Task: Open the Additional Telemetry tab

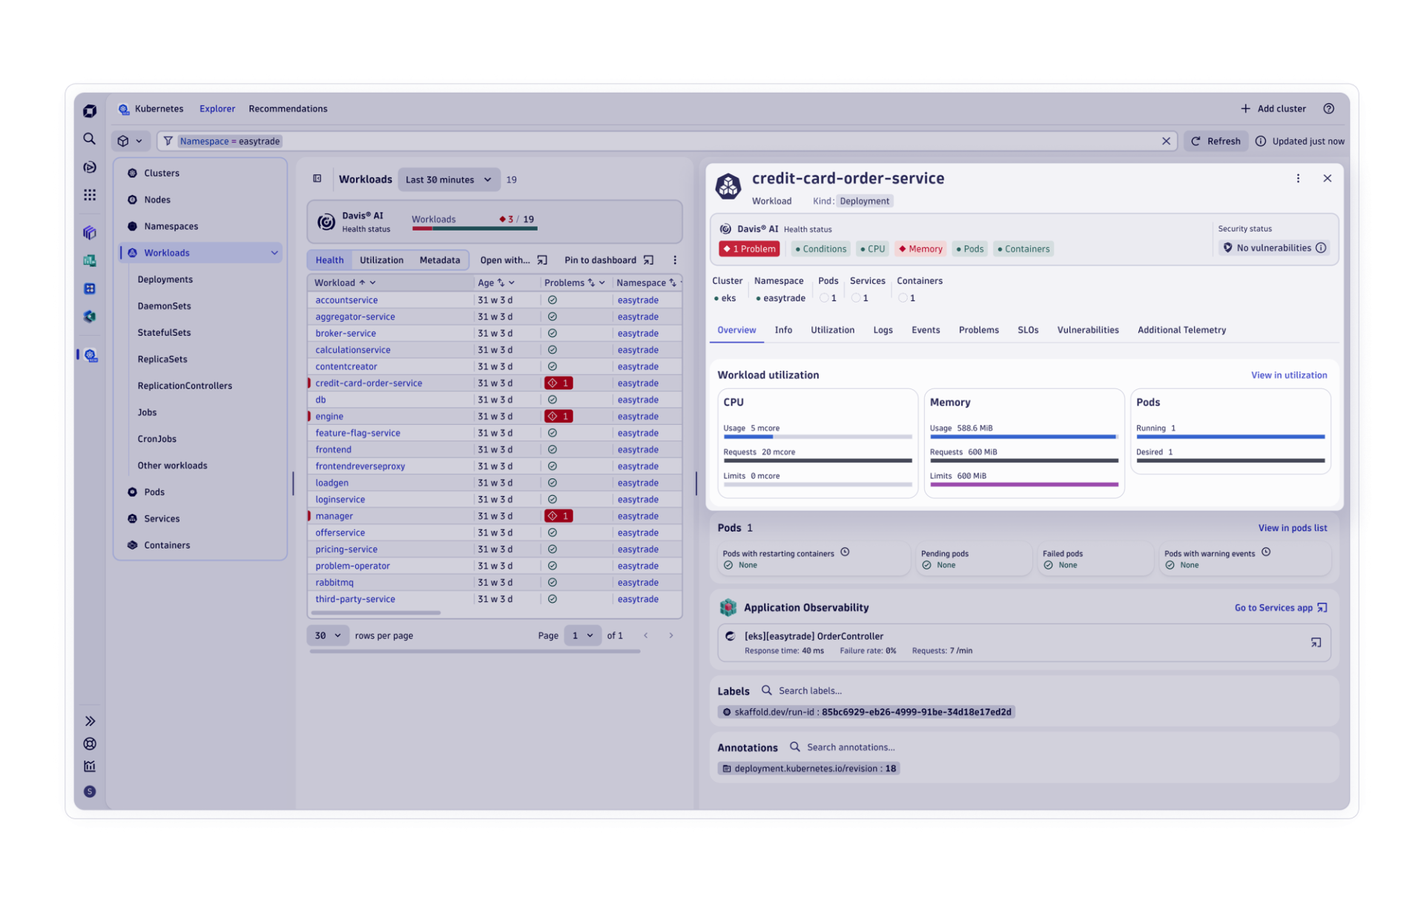Action: (1181, 330)
